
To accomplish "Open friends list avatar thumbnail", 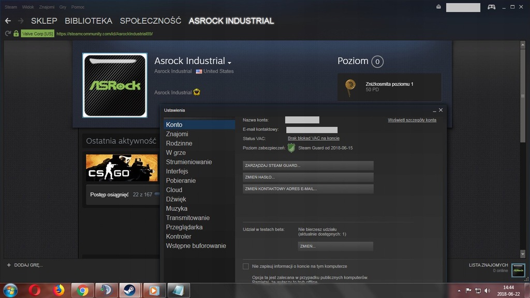I will [518, 270].
